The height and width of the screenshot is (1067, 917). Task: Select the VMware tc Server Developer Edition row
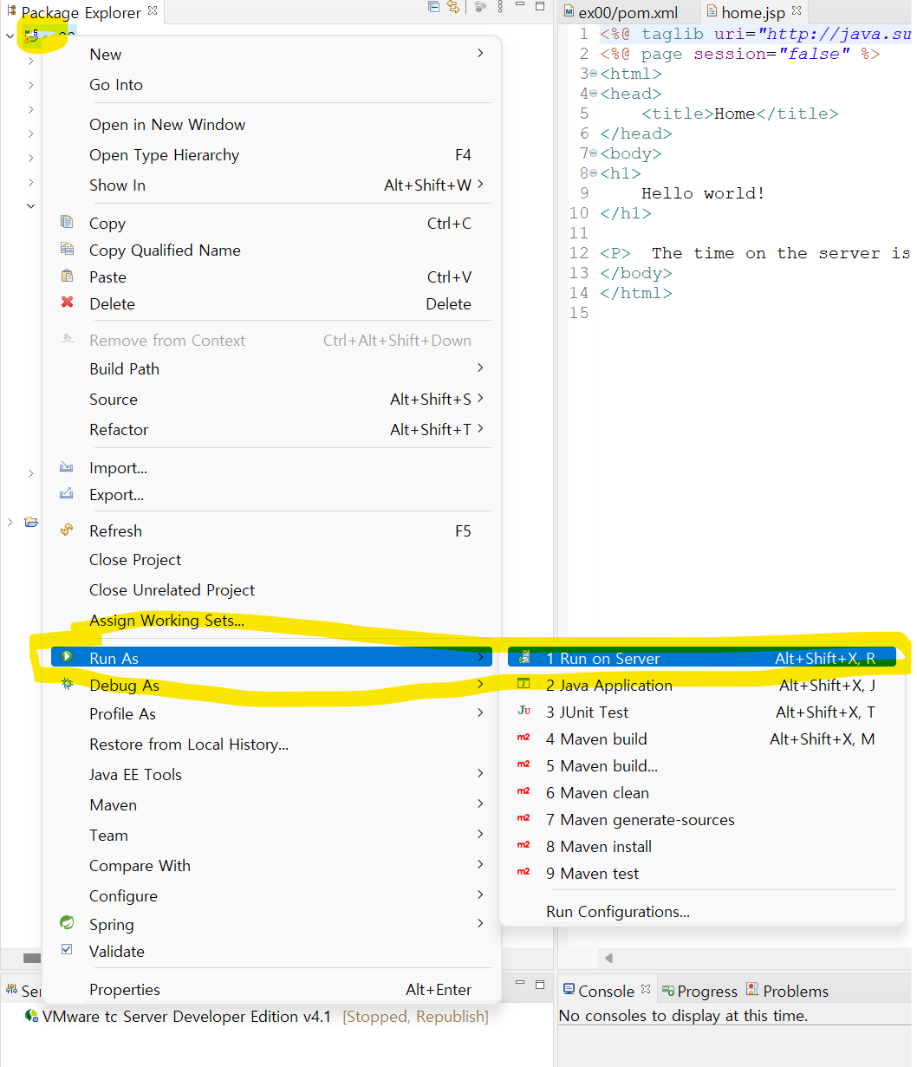[x=257, y=1016]
